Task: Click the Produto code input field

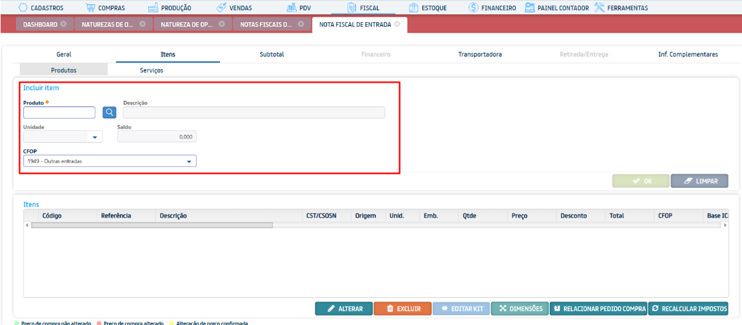Action: [x=59, y=113]
